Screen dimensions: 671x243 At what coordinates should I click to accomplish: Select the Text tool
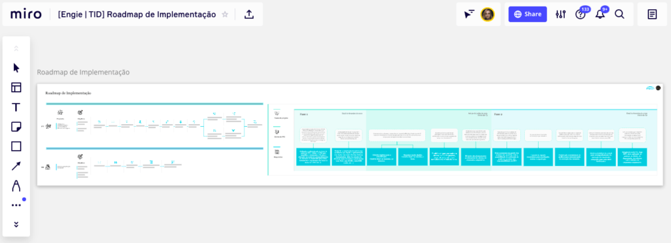[x=16, y=107]
